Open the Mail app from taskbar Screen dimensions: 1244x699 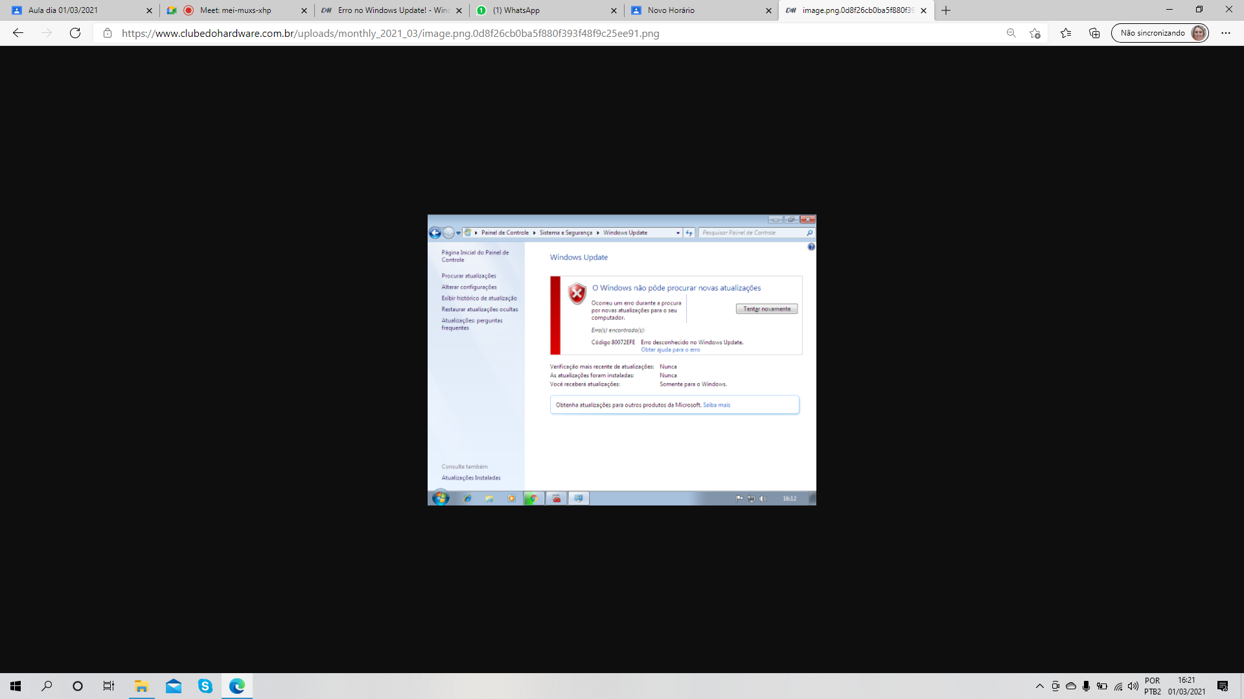click(174, 686)
